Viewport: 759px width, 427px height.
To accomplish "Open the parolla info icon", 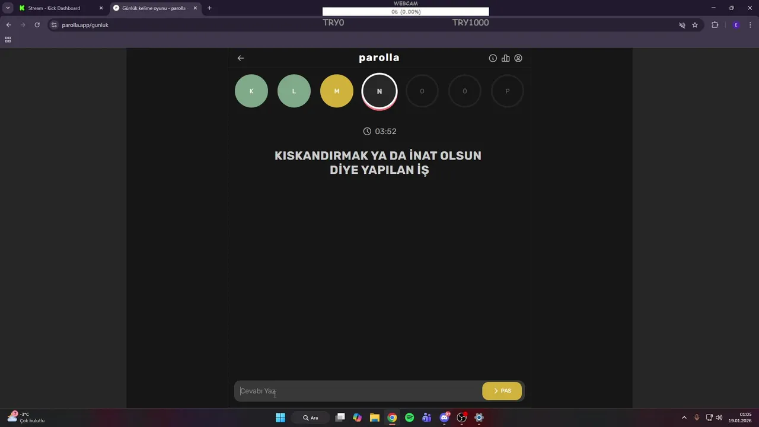I will (x=493, y=58).
